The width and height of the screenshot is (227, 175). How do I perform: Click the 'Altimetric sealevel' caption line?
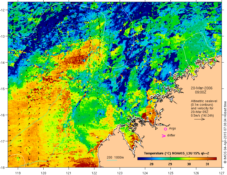[204, 101]
